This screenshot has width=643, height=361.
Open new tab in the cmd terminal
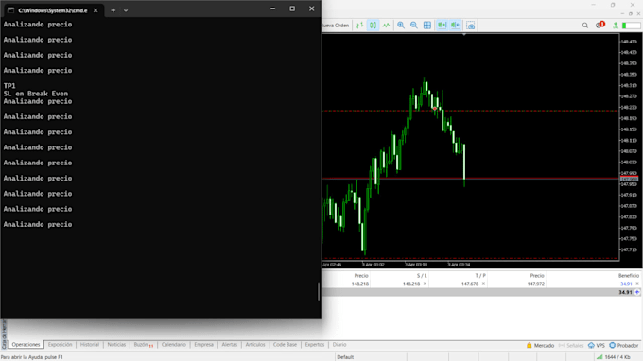(113, 10)
